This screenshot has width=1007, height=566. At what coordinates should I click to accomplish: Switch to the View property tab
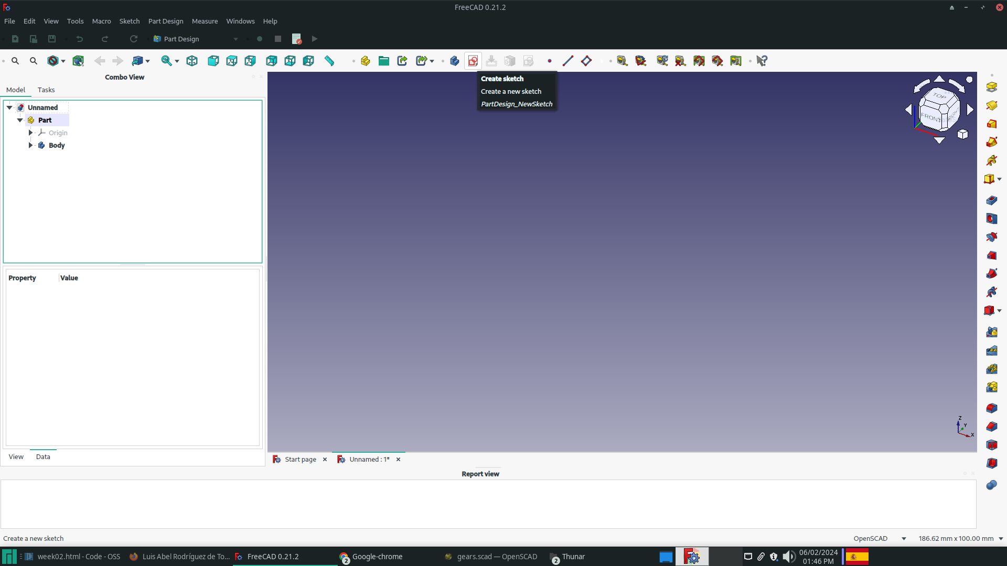[16, 456]
